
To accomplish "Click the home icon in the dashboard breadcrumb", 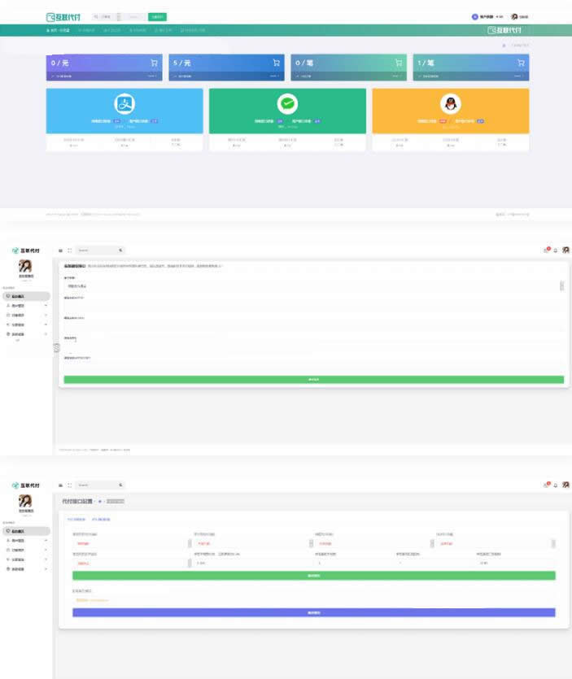I will point(504,45).
